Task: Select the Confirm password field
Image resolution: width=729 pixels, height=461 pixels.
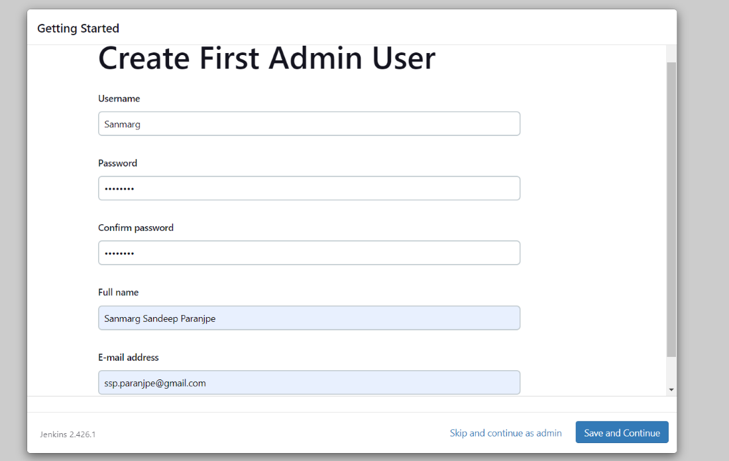Action: [x=309, y=253]
